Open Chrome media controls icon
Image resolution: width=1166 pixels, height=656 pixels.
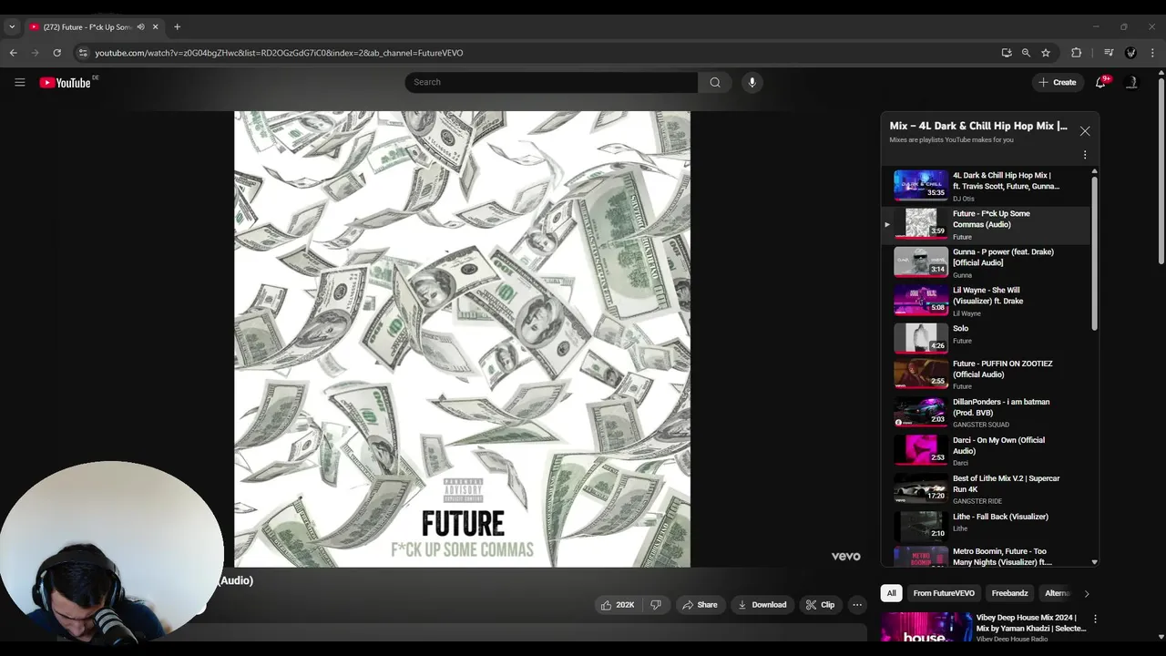coord(1109,53)
